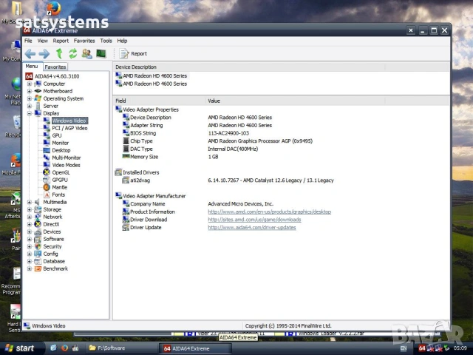Click the Benchmark node icon
Viewport: 473px width, 355px height.
[x=38, y=268]
